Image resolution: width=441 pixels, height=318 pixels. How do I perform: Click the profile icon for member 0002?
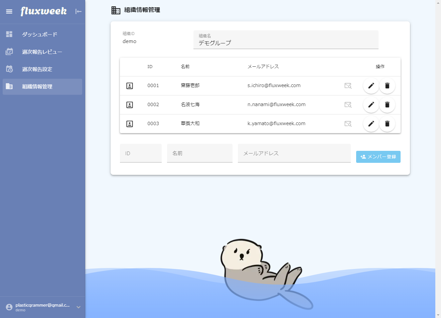click(x=130, y=105)
